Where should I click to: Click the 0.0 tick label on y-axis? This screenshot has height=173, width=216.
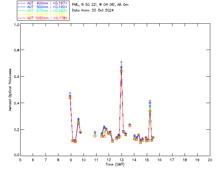(16, 155)
